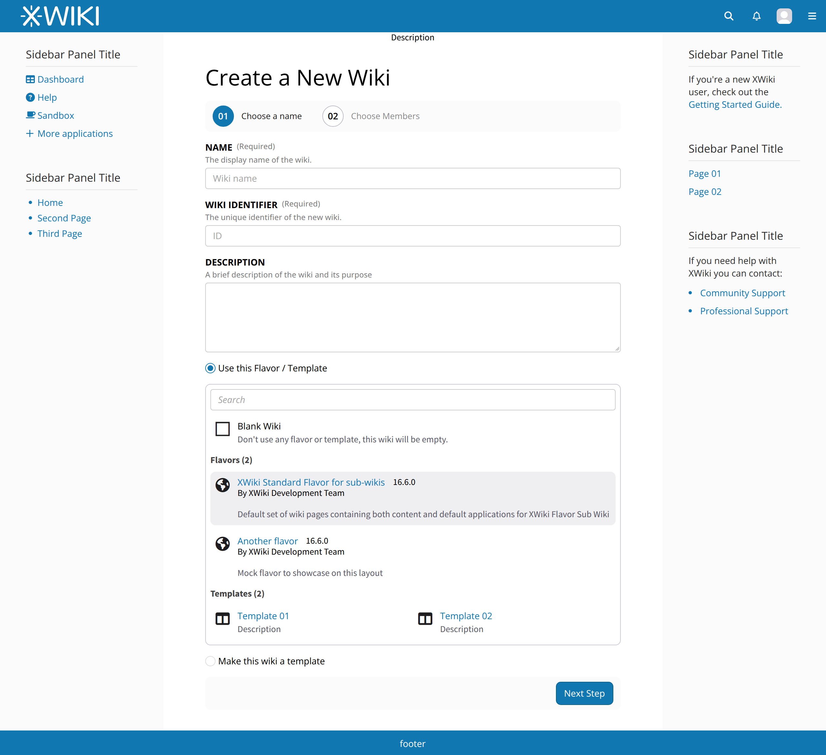
Task: Select Make this wiki a template radio
Action: tap(210, 661)
